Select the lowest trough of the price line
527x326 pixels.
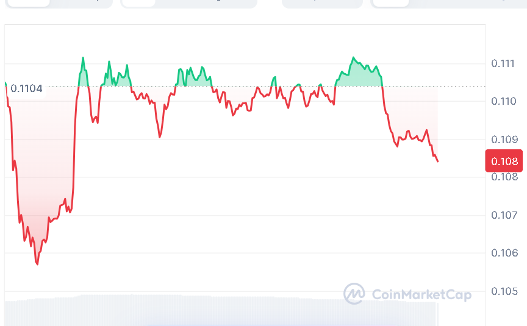[37, 264]
